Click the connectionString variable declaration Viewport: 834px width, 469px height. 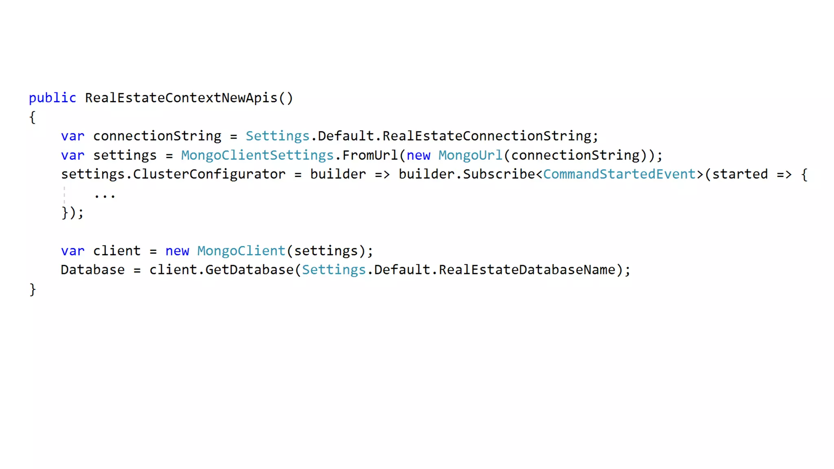157,136
